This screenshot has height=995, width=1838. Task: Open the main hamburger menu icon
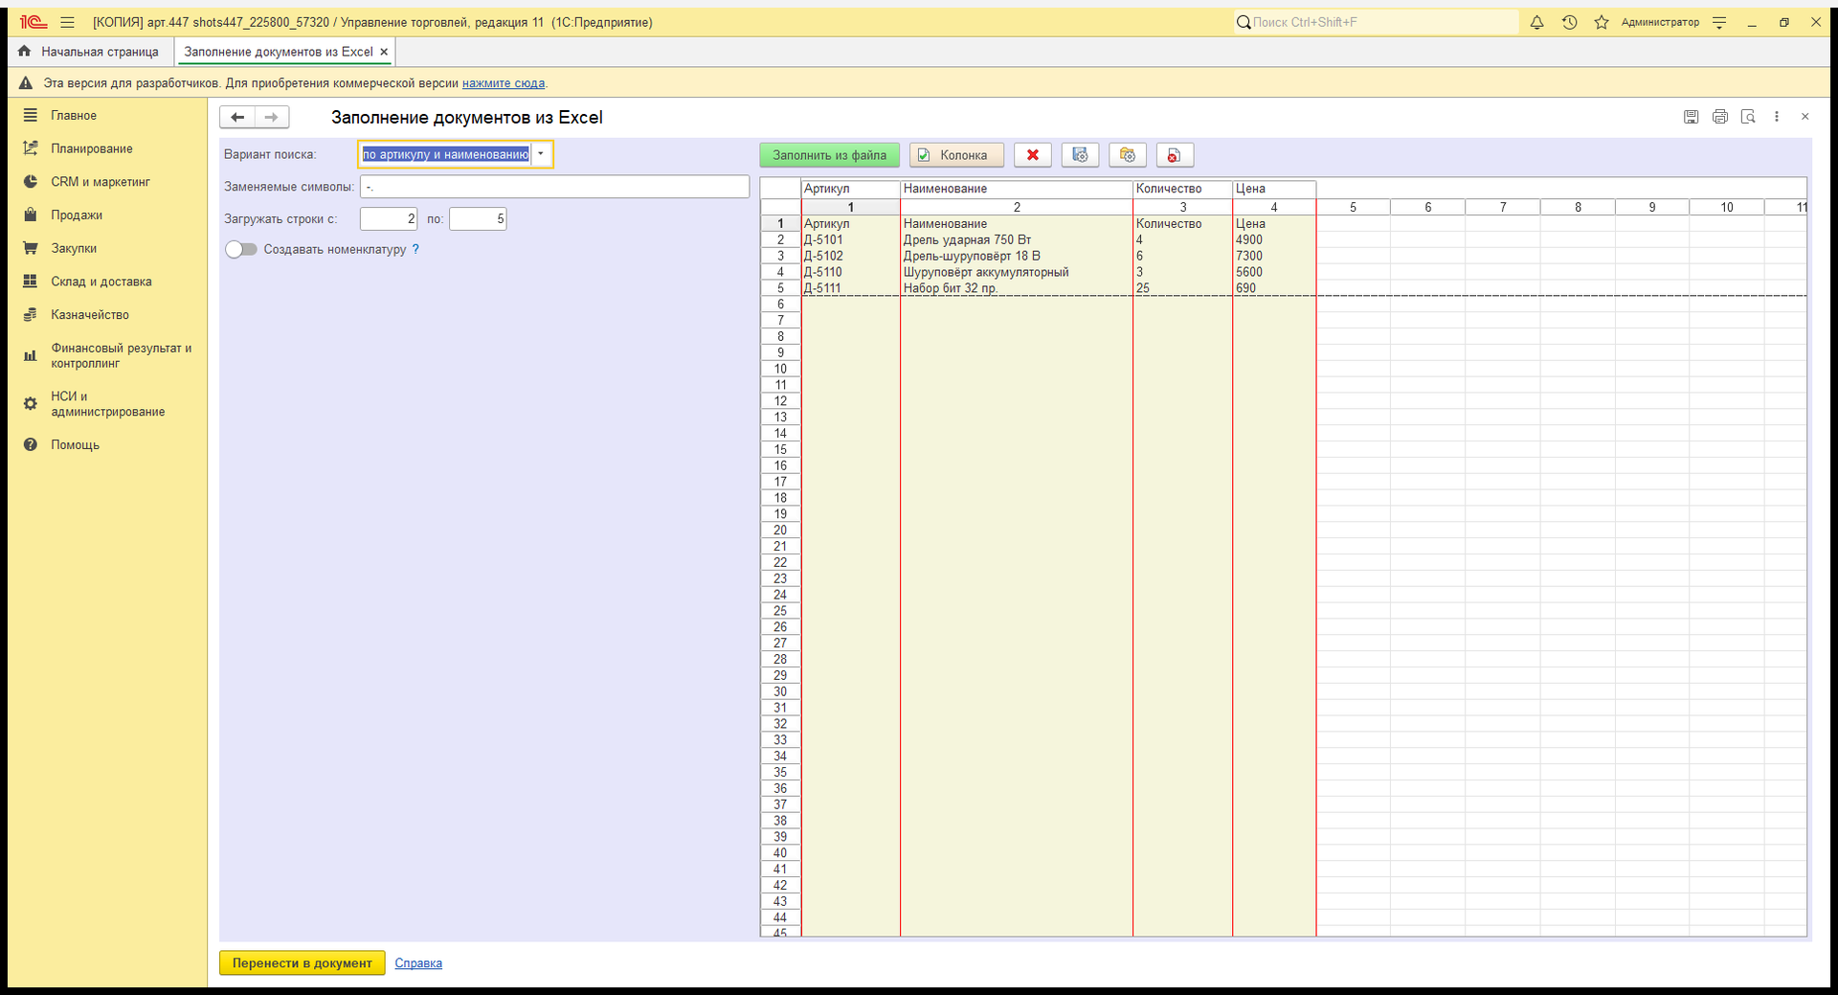click(67, 22)
